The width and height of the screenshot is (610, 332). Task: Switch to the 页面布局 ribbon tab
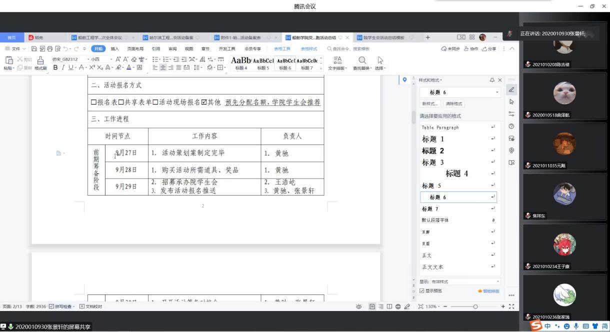135,49
